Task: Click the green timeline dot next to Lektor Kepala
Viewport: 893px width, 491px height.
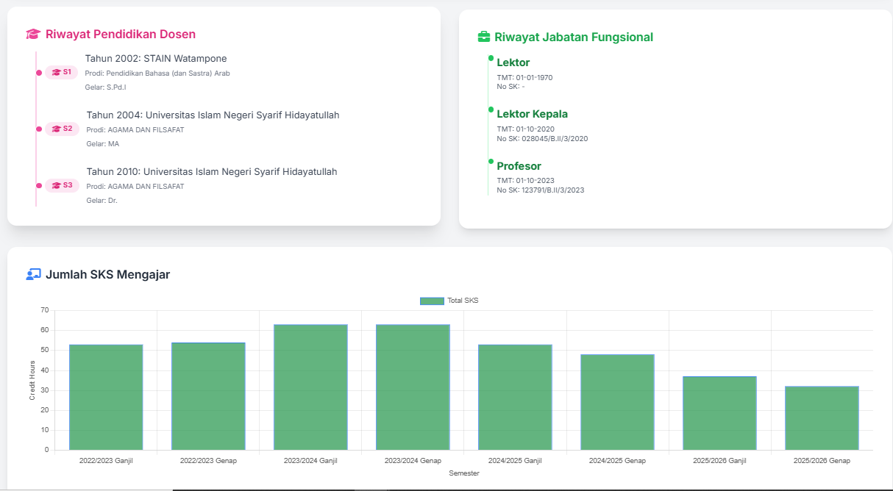Action: tap(491, 110)
